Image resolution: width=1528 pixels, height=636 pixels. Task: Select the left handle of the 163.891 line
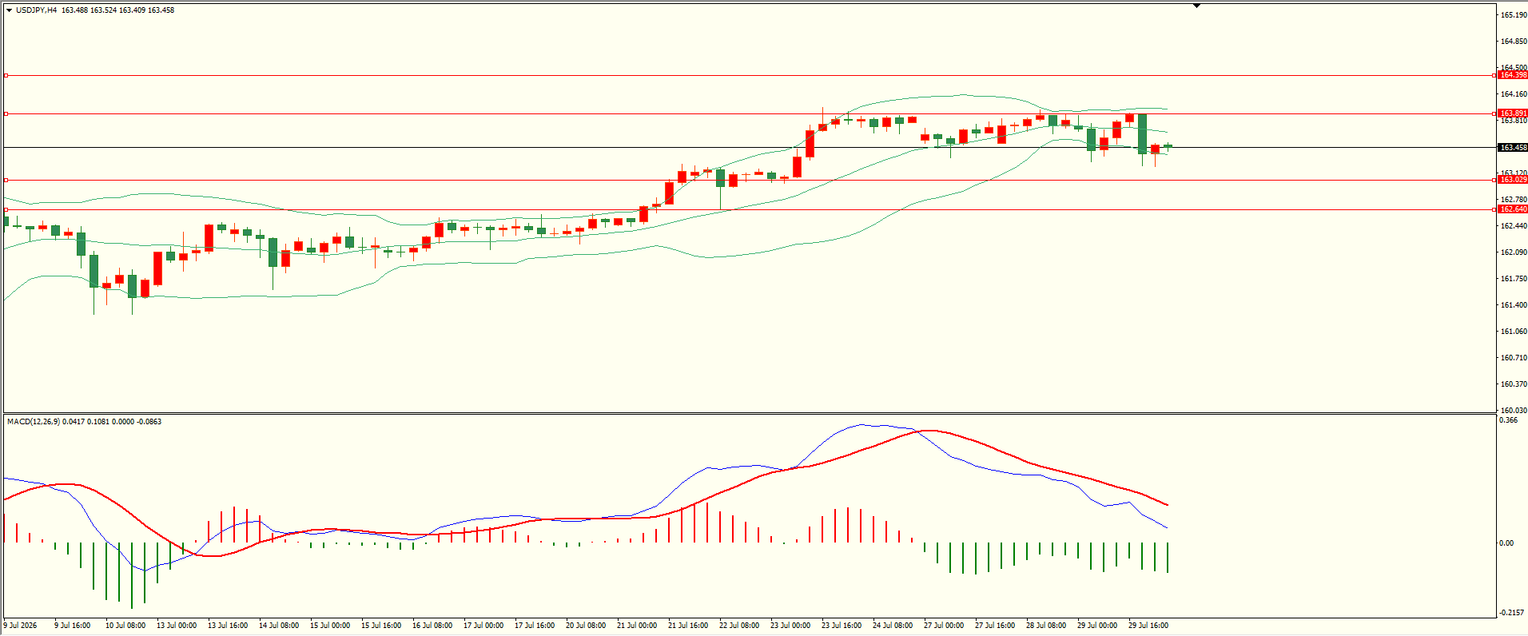(6, 113)
